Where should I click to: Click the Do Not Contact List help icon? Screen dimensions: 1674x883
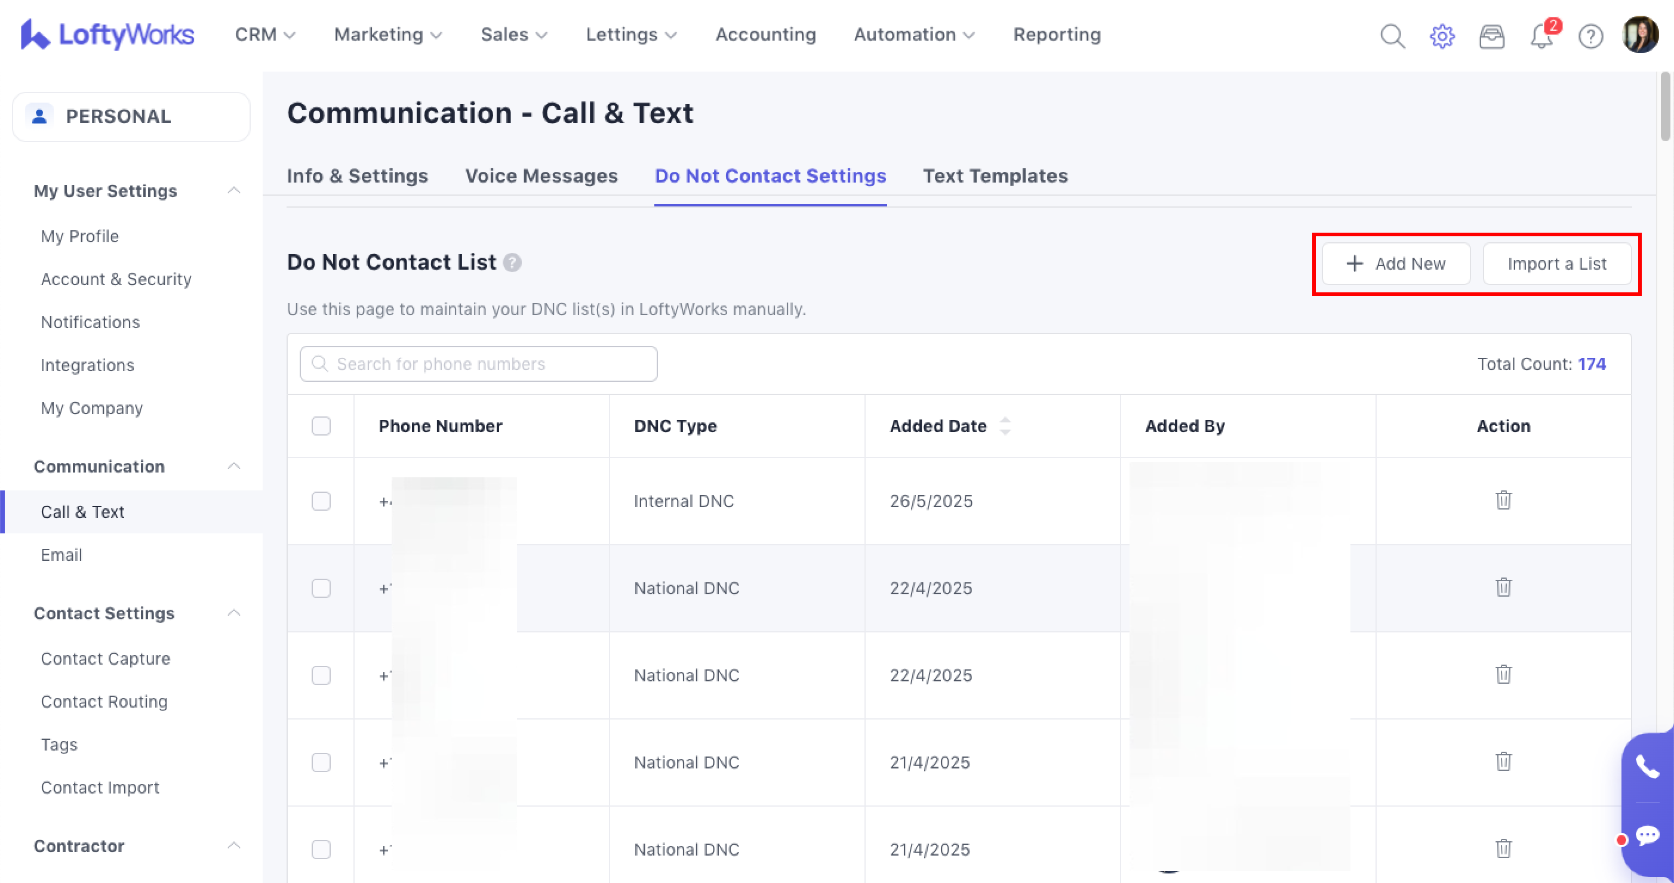pos(512,263)
